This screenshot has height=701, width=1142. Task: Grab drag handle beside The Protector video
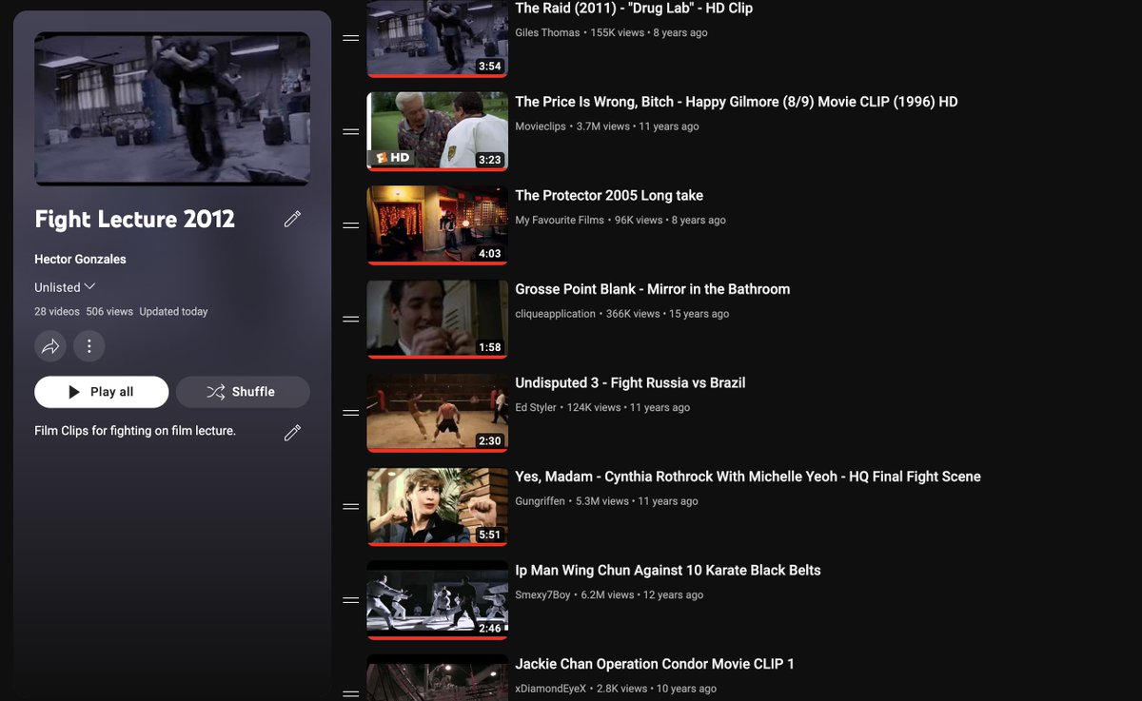point(350,225)
